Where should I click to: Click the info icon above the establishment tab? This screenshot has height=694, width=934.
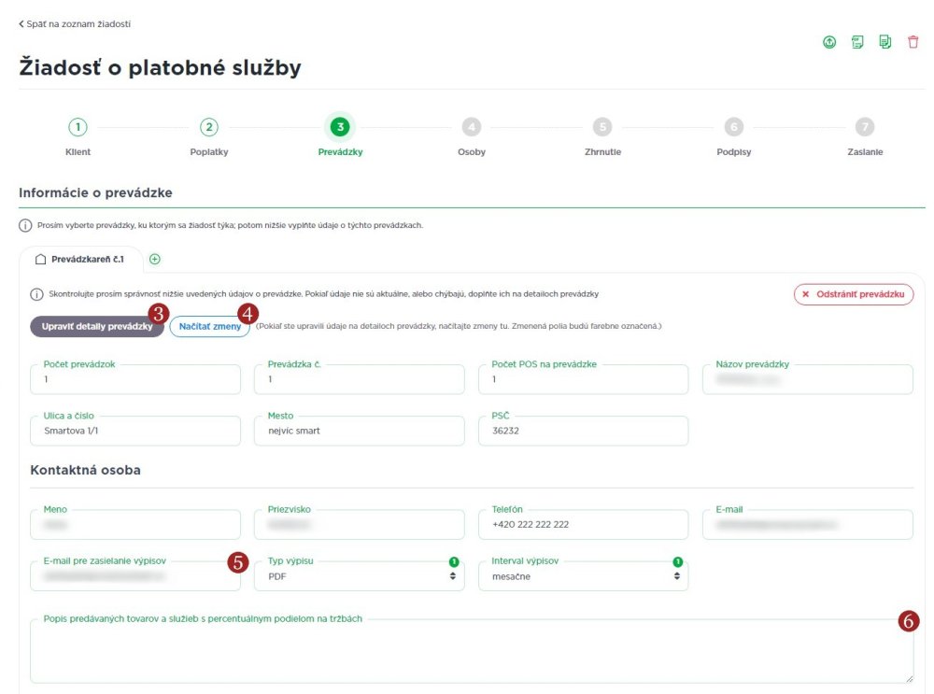(25, 225)
